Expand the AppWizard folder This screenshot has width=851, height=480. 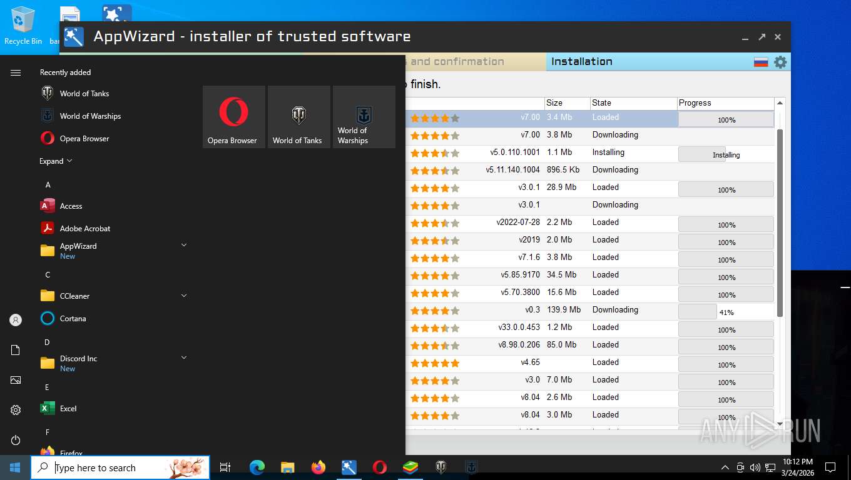click(184, 246)
